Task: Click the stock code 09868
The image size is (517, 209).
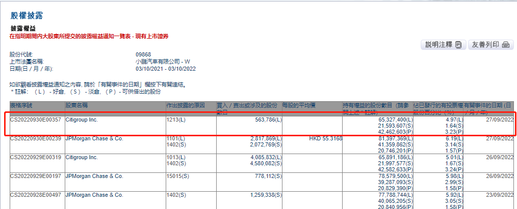Action: tap(143, 54)
